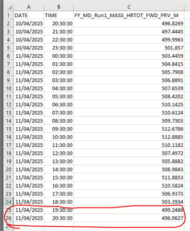The height and width of the screenshot is (231, 190).
Task: Select column A header
Action: tap(29, 7)
